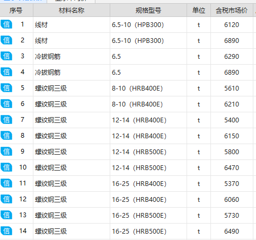Viewport: 256px width, 240px height.
Task: Click the 信 icon in row 9
Action: pyautogui.click(x=6, y=152)
